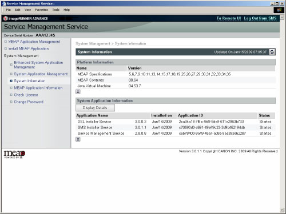
Task: Open System Application Management link
Action: [41, 74]
